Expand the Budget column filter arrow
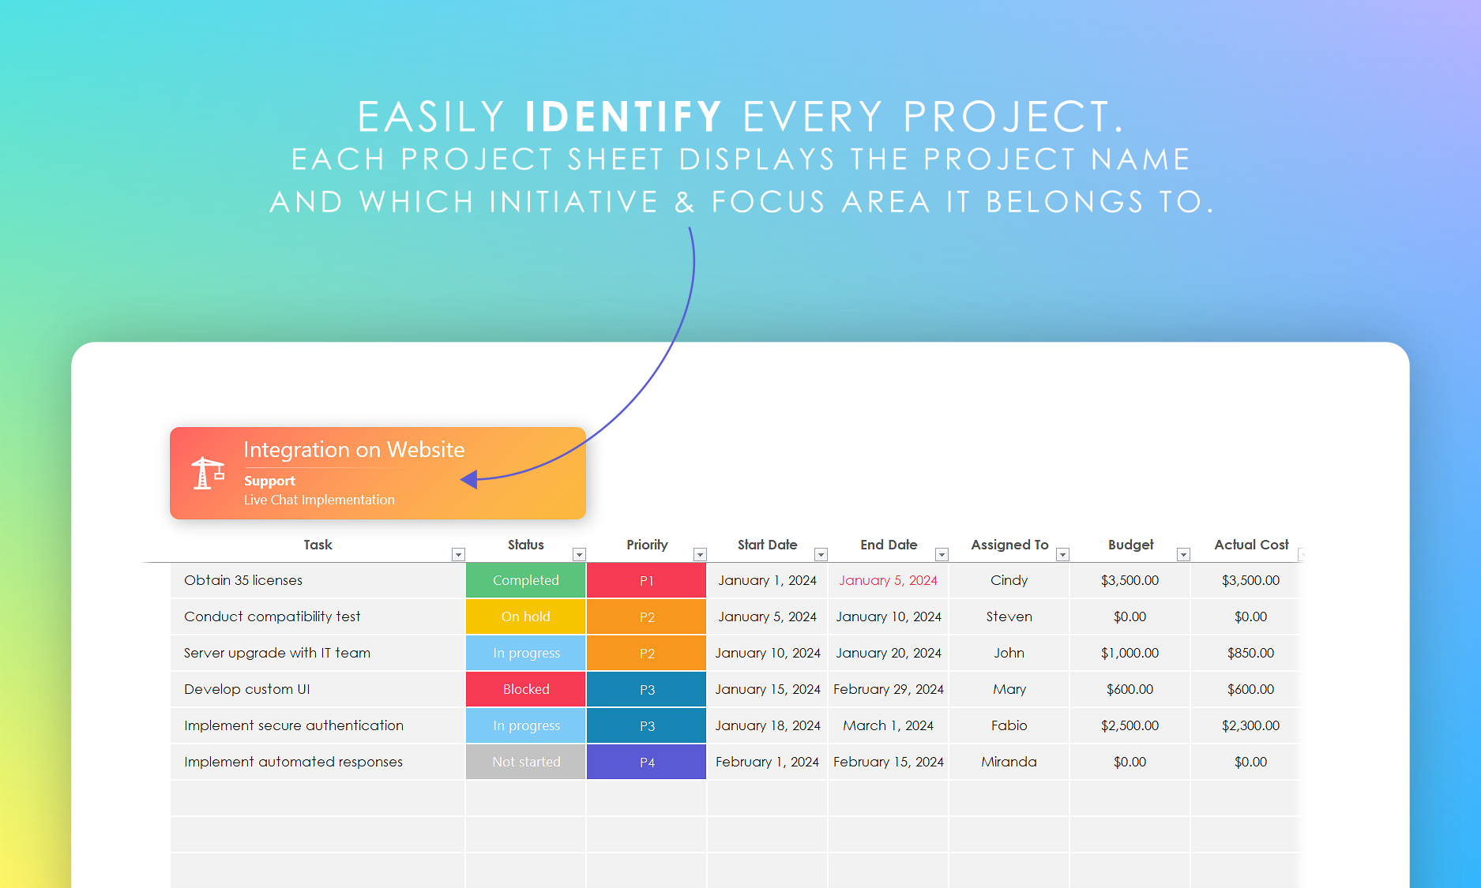This screenshot has height=888, width=1481. tap(1183, 555)
